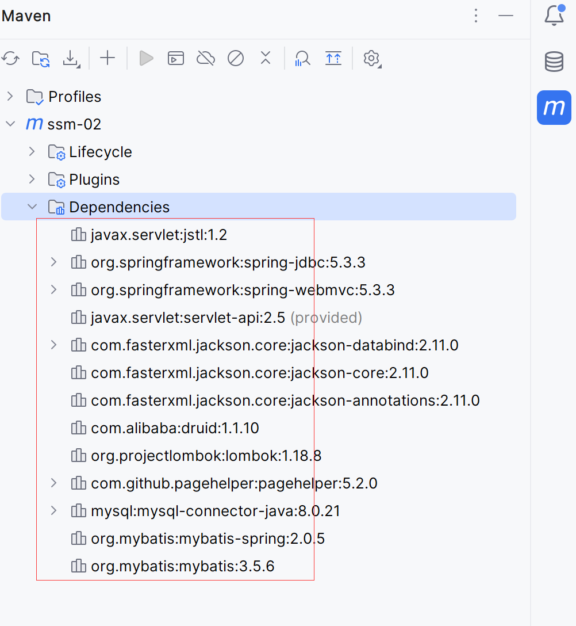Toggle Offline Mode in Maven toolbar

tap(205, 58)
